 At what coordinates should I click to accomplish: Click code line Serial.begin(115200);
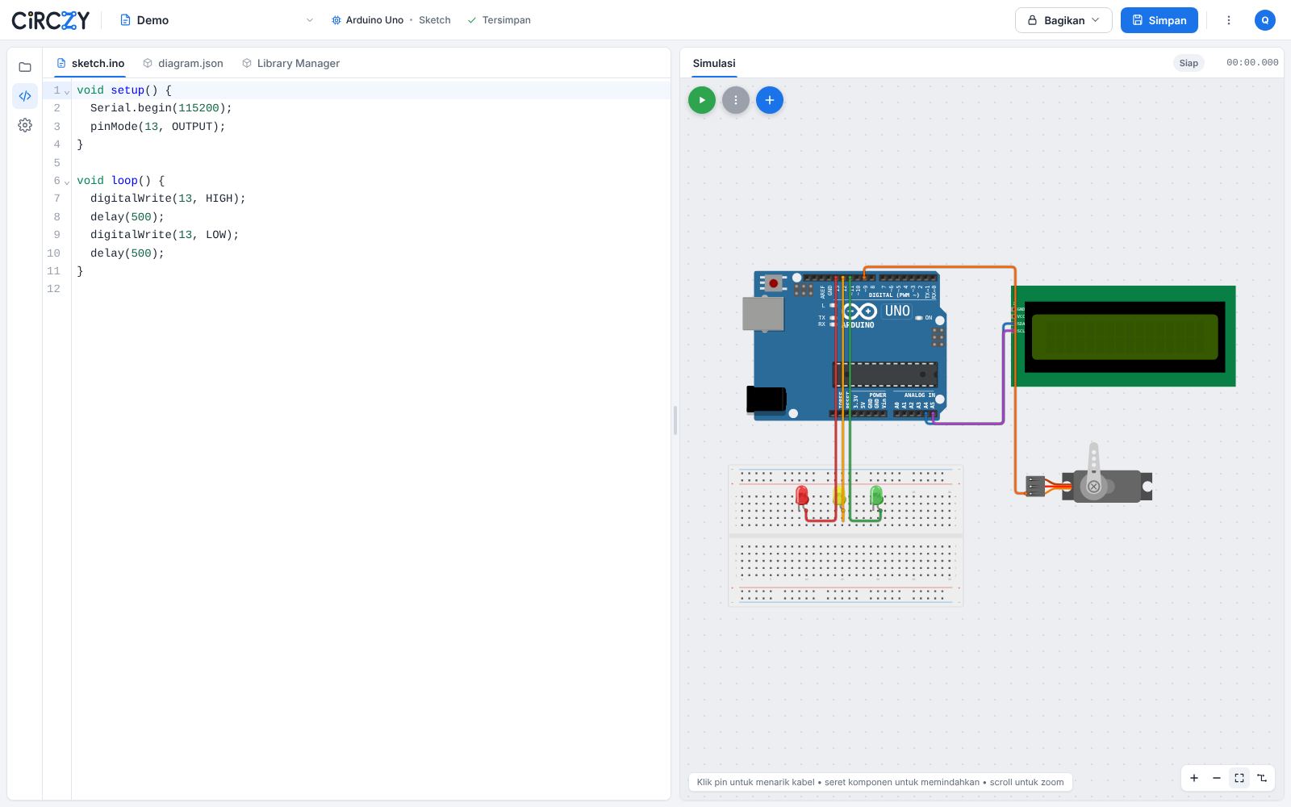pos(161,108)
